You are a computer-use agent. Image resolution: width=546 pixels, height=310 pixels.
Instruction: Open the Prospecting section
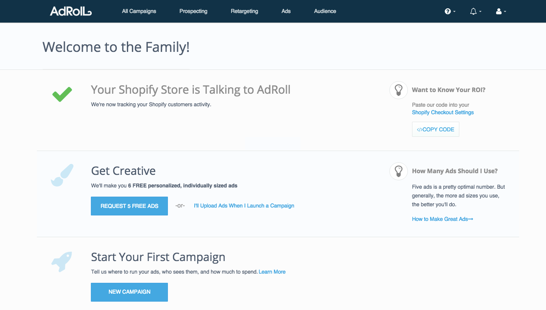193,11
